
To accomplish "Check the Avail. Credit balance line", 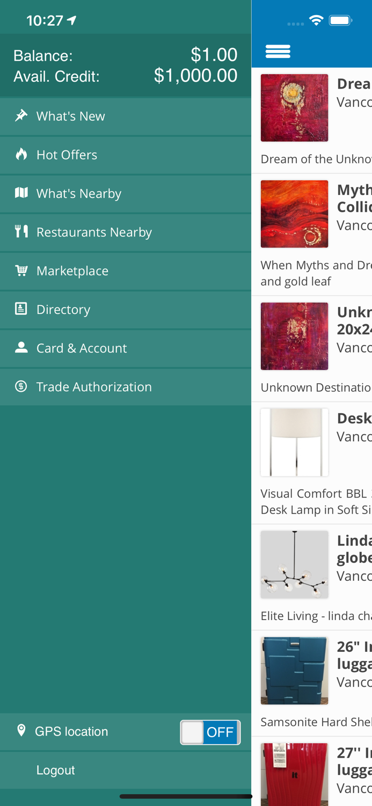I will (x=125, y=76).
